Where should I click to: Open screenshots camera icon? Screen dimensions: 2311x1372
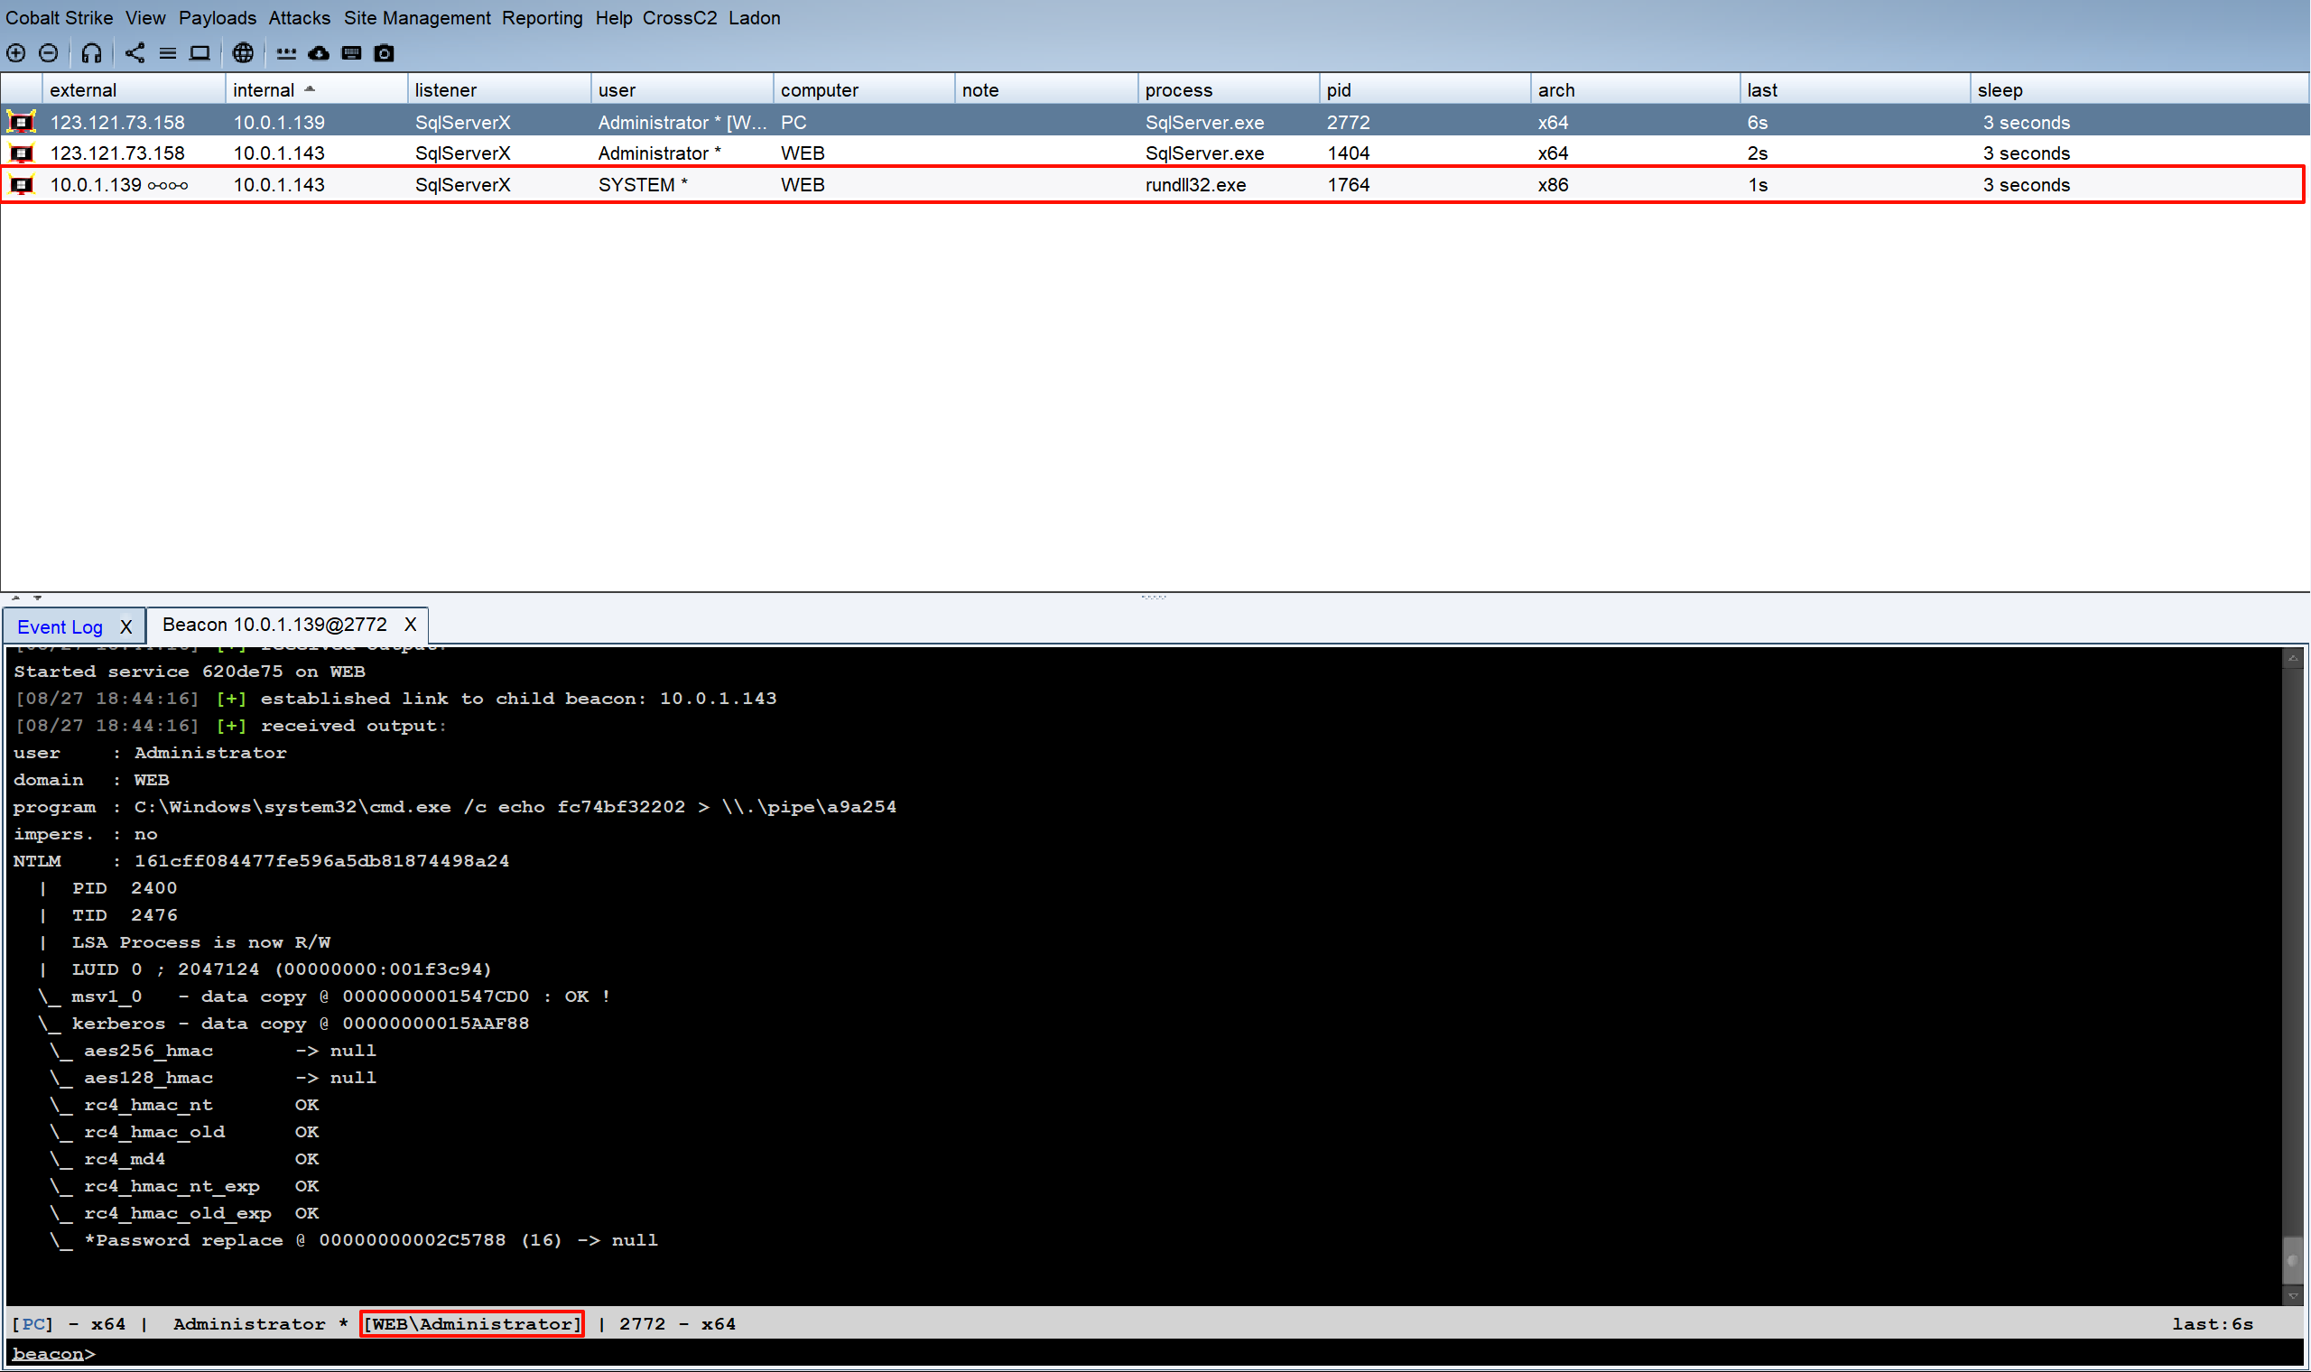pyautogui.click(x=385, y=52)
